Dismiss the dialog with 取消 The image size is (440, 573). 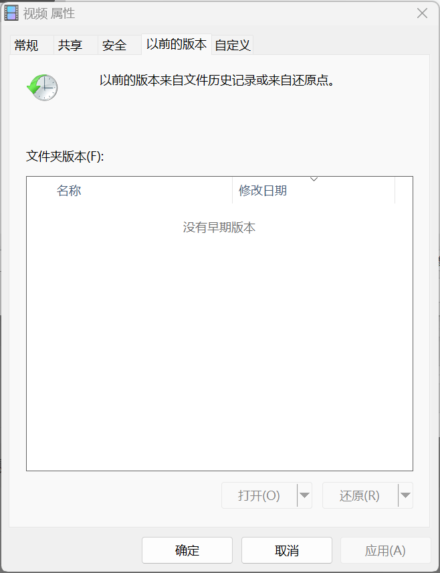(287, 550)
